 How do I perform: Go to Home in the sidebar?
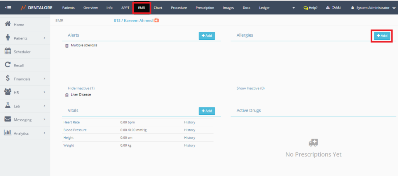19,24
